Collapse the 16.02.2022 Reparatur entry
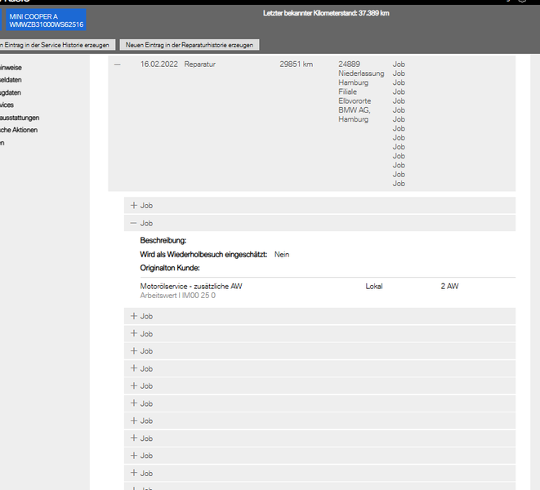This screenshot has width=540, height=490. pyautogui.click(x=117, y=65)
